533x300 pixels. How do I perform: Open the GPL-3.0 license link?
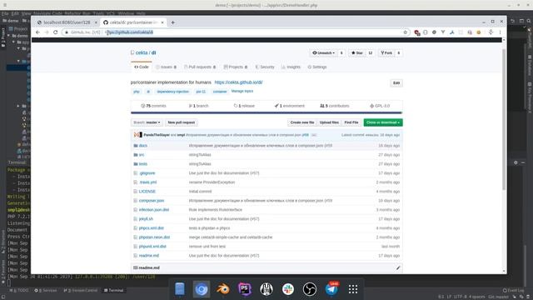click(380, 106)
